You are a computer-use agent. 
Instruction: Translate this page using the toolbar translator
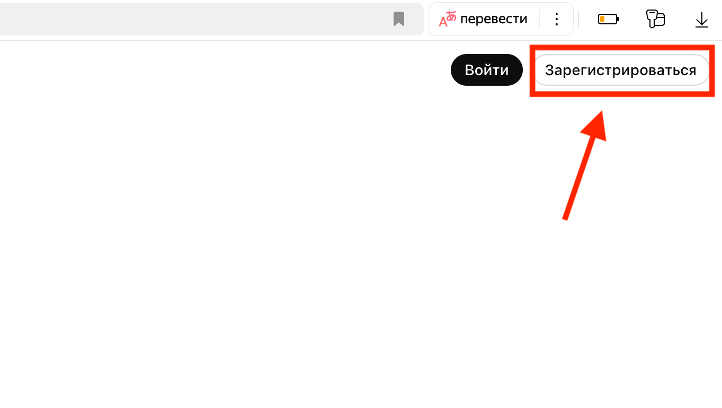493,19
